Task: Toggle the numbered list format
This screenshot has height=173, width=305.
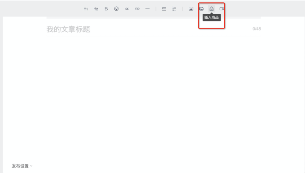Action: point(174,9)
